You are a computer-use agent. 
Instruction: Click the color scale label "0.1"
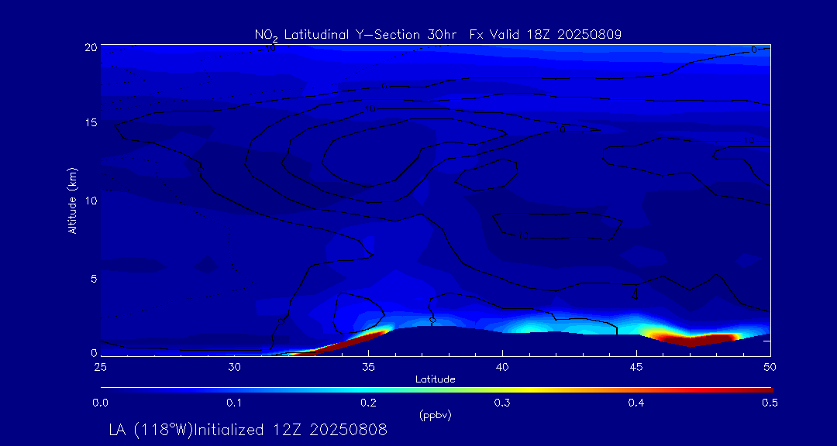[234, 403]
